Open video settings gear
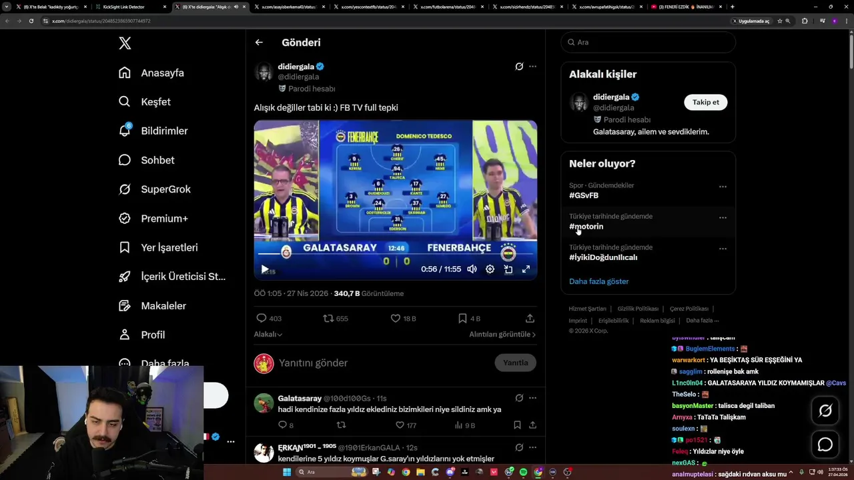This screenshot has height=480, width=854. pyautogui.click(x=490, y=269)
